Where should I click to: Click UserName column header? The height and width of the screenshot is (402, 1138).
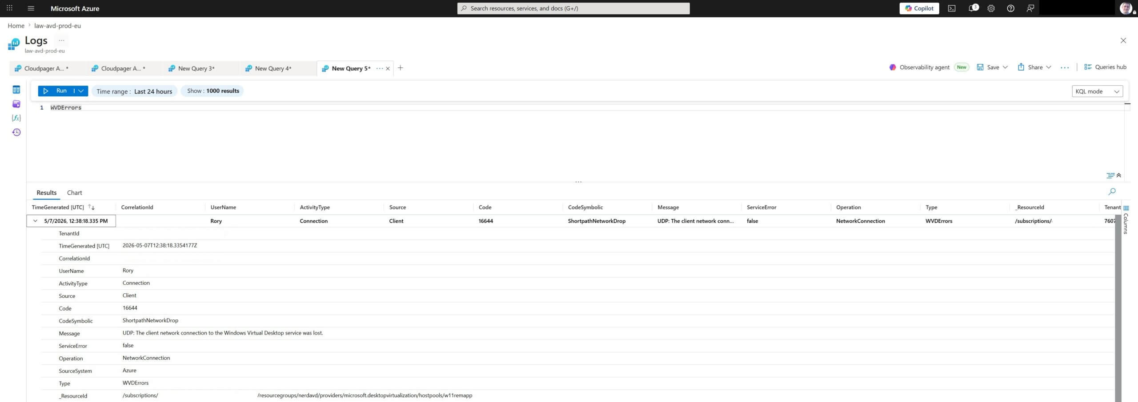coord(223,207)
